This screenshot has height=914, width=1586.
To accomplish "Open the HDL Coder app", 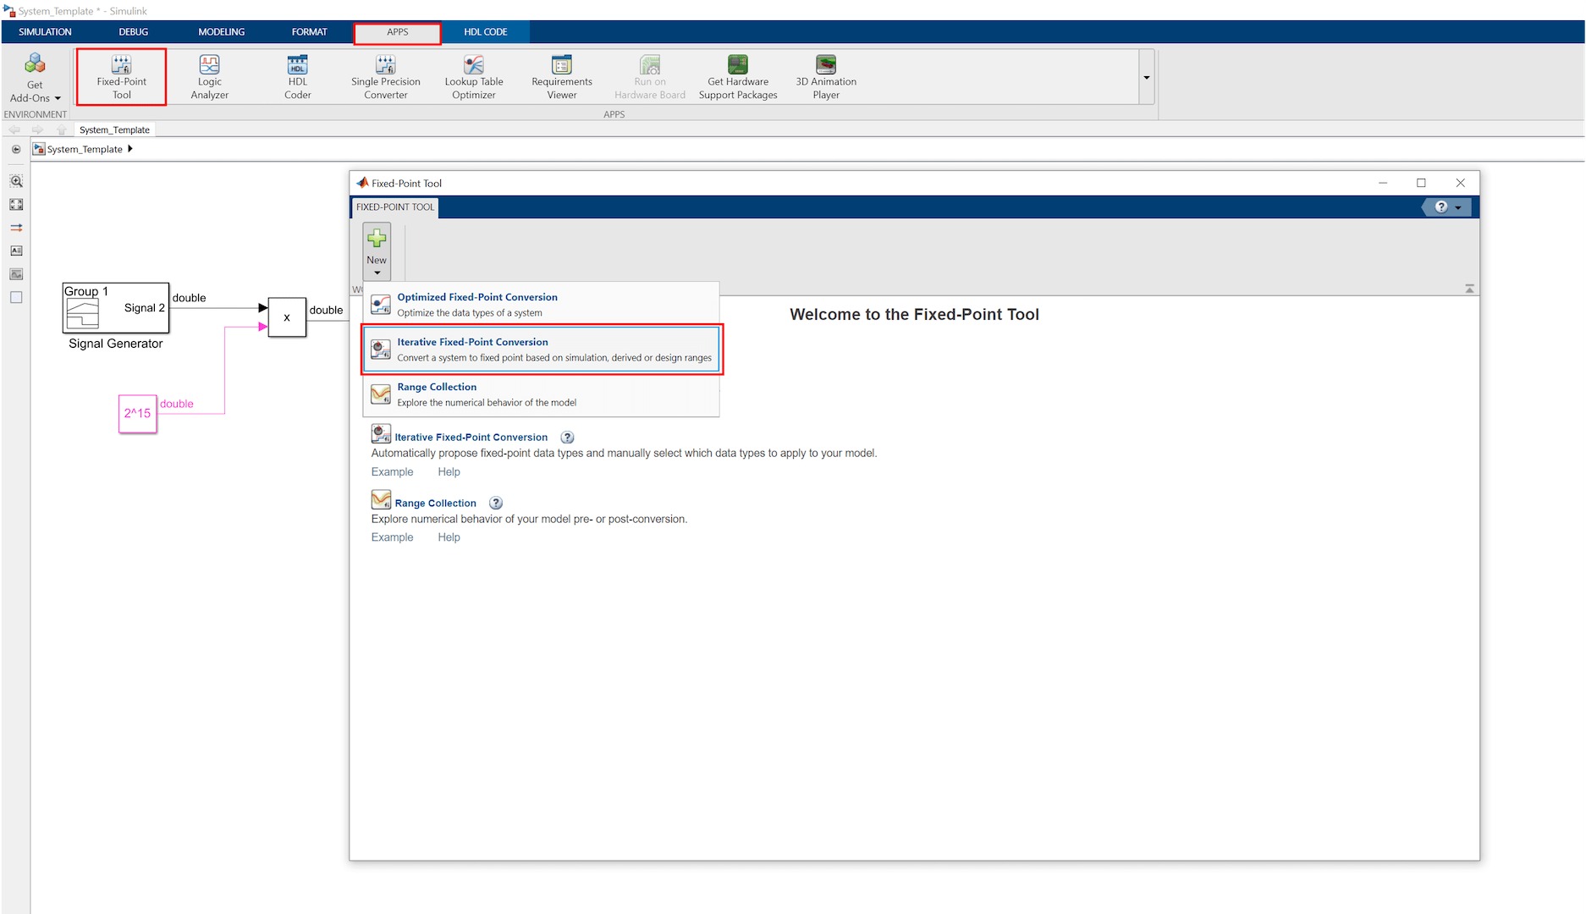I will coord(297,76).
